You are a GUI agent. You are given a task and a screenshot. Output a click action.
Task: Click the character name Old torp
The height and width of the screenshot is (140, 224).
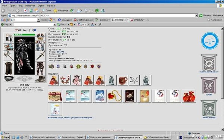[x=23, y=30]
